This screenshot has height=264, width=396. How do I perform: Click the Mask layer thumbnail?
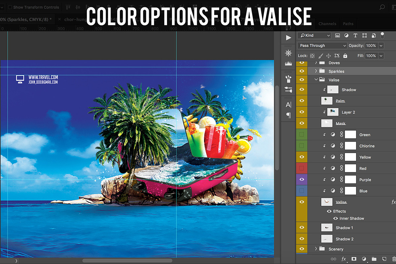[x=327, y=123]
